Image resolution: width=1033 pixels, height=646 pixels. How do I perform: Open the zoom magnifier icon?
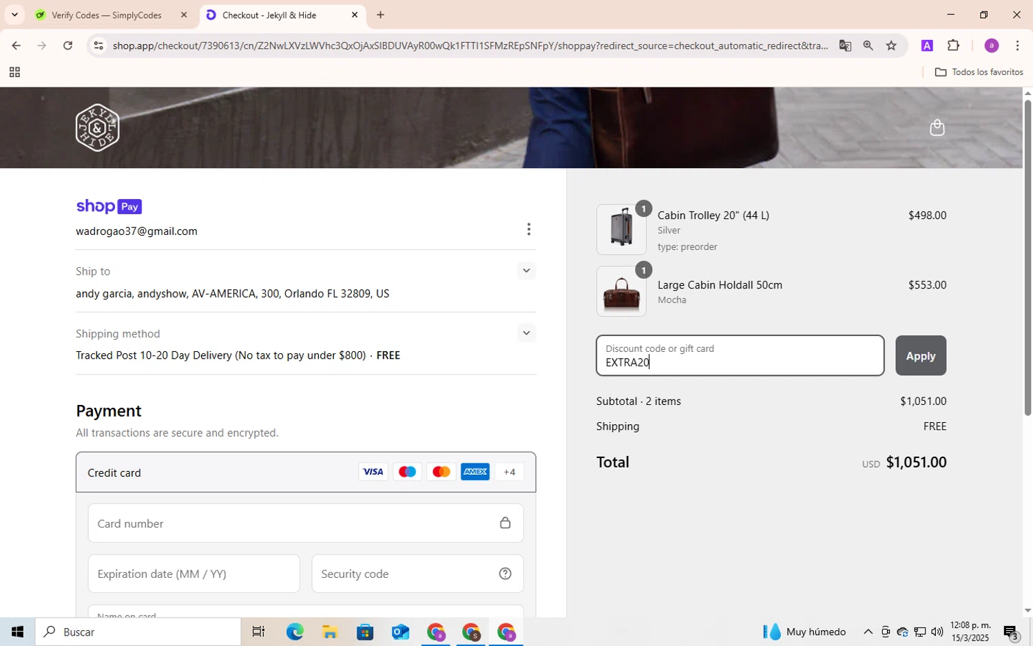point(868,45)
